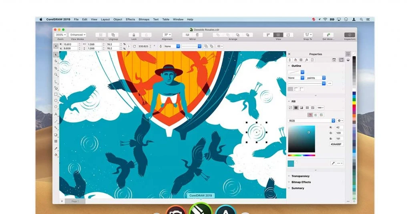Viewport: 410px width, 214px height.
Task: Open the Bitmaps menu
Action: click(x=144, y=20)
